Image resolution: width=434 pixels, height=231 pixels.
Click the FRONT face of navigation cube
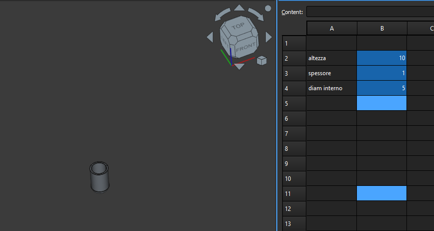[245, 48]
